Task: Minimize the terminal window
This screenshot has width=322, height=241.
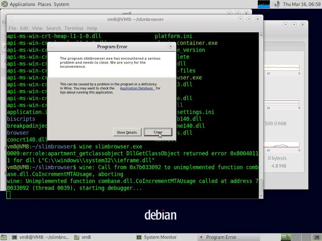Action: 241,19
